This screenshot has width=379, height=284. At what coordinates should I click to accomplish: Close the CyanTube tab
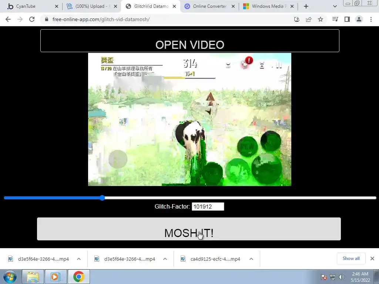(x=57, y=6)
